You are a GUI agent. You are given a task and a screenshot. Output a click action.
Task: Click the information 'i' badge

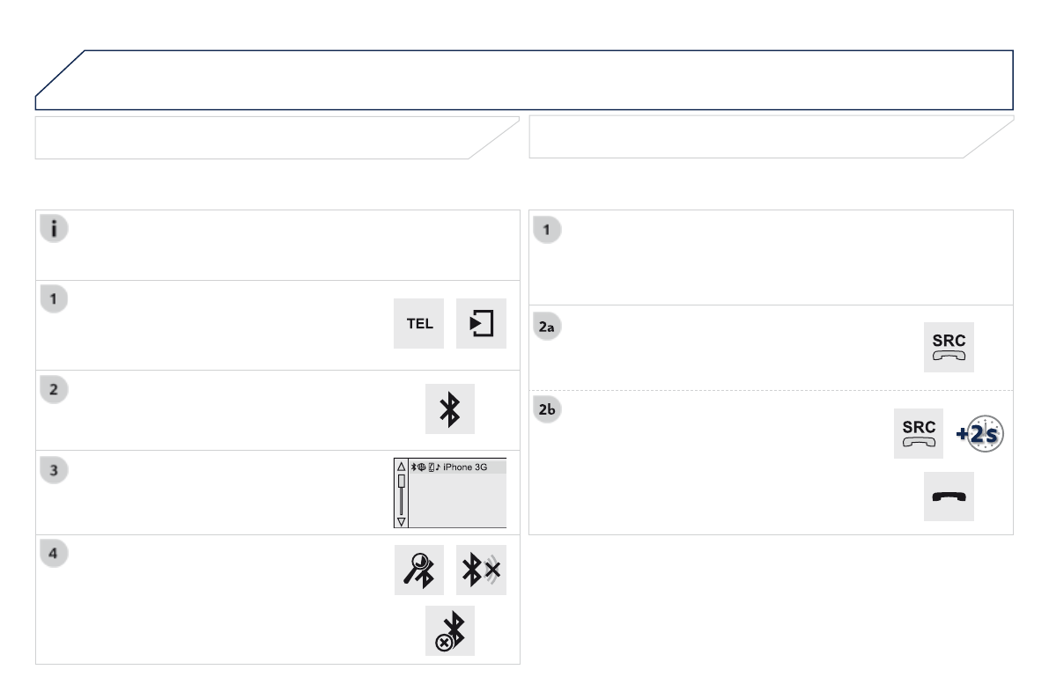point(54,228)
